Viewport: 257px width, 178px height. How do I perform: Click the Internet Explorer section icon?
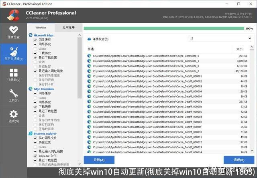(31, 133)
